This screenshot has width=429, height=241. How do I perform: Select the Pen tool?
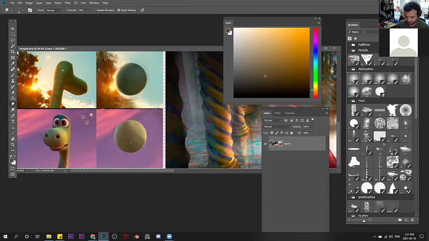pos(12,116)
